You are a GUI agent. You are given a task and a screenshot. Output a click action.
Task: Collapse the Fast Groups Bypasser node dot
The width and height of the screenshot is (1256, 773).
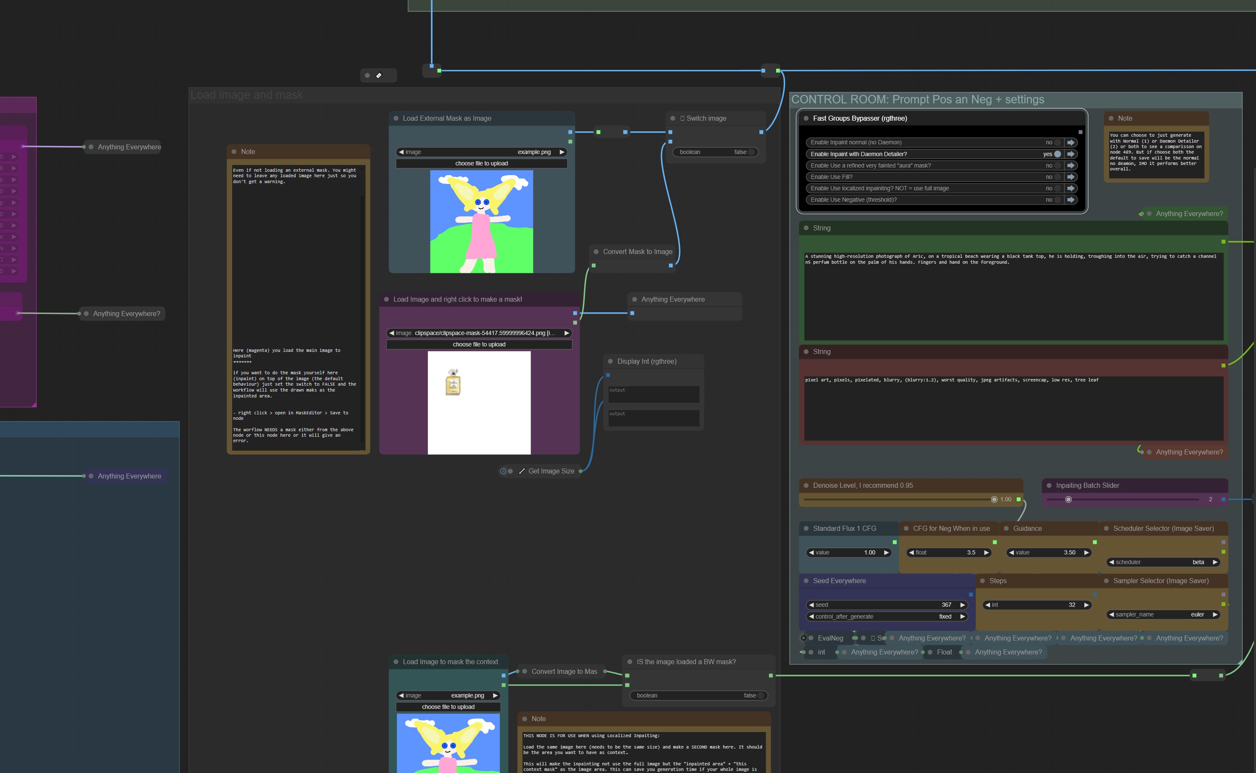pos(806,118)
